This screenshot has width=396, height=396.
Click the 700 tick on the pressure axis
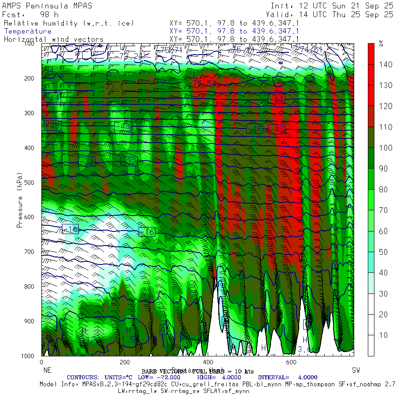coord(29,252)
